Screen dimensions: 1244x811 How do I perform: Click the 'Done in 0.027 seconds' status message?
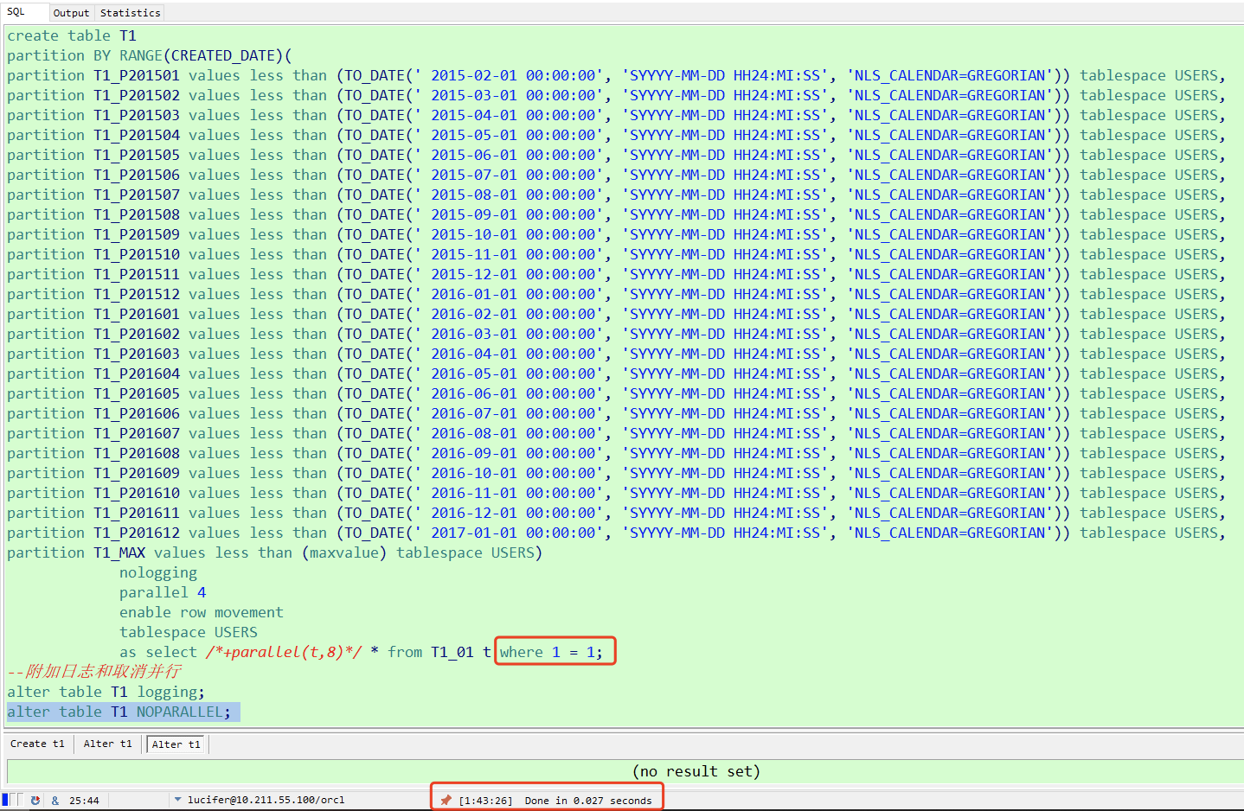coord(588,801)
